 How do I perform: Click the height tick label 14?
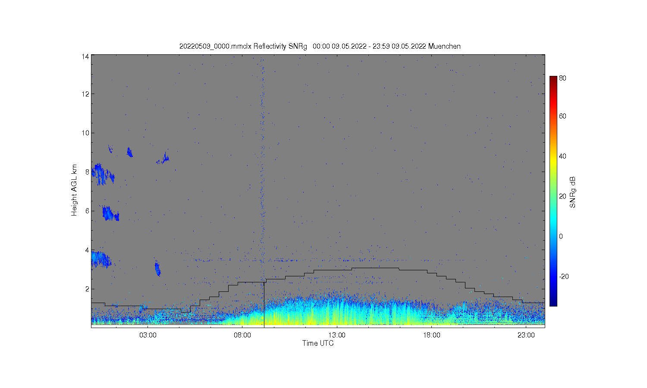point(85,56)
